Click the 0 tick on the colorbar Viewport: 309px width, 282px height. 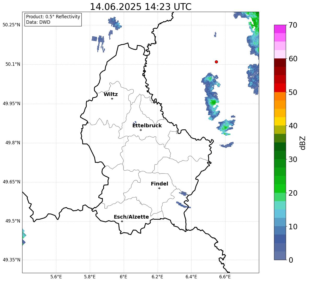pyautogui.click(x=291, y=260)
